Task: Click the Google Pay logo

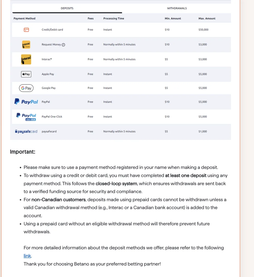Action: click(26, 88)
